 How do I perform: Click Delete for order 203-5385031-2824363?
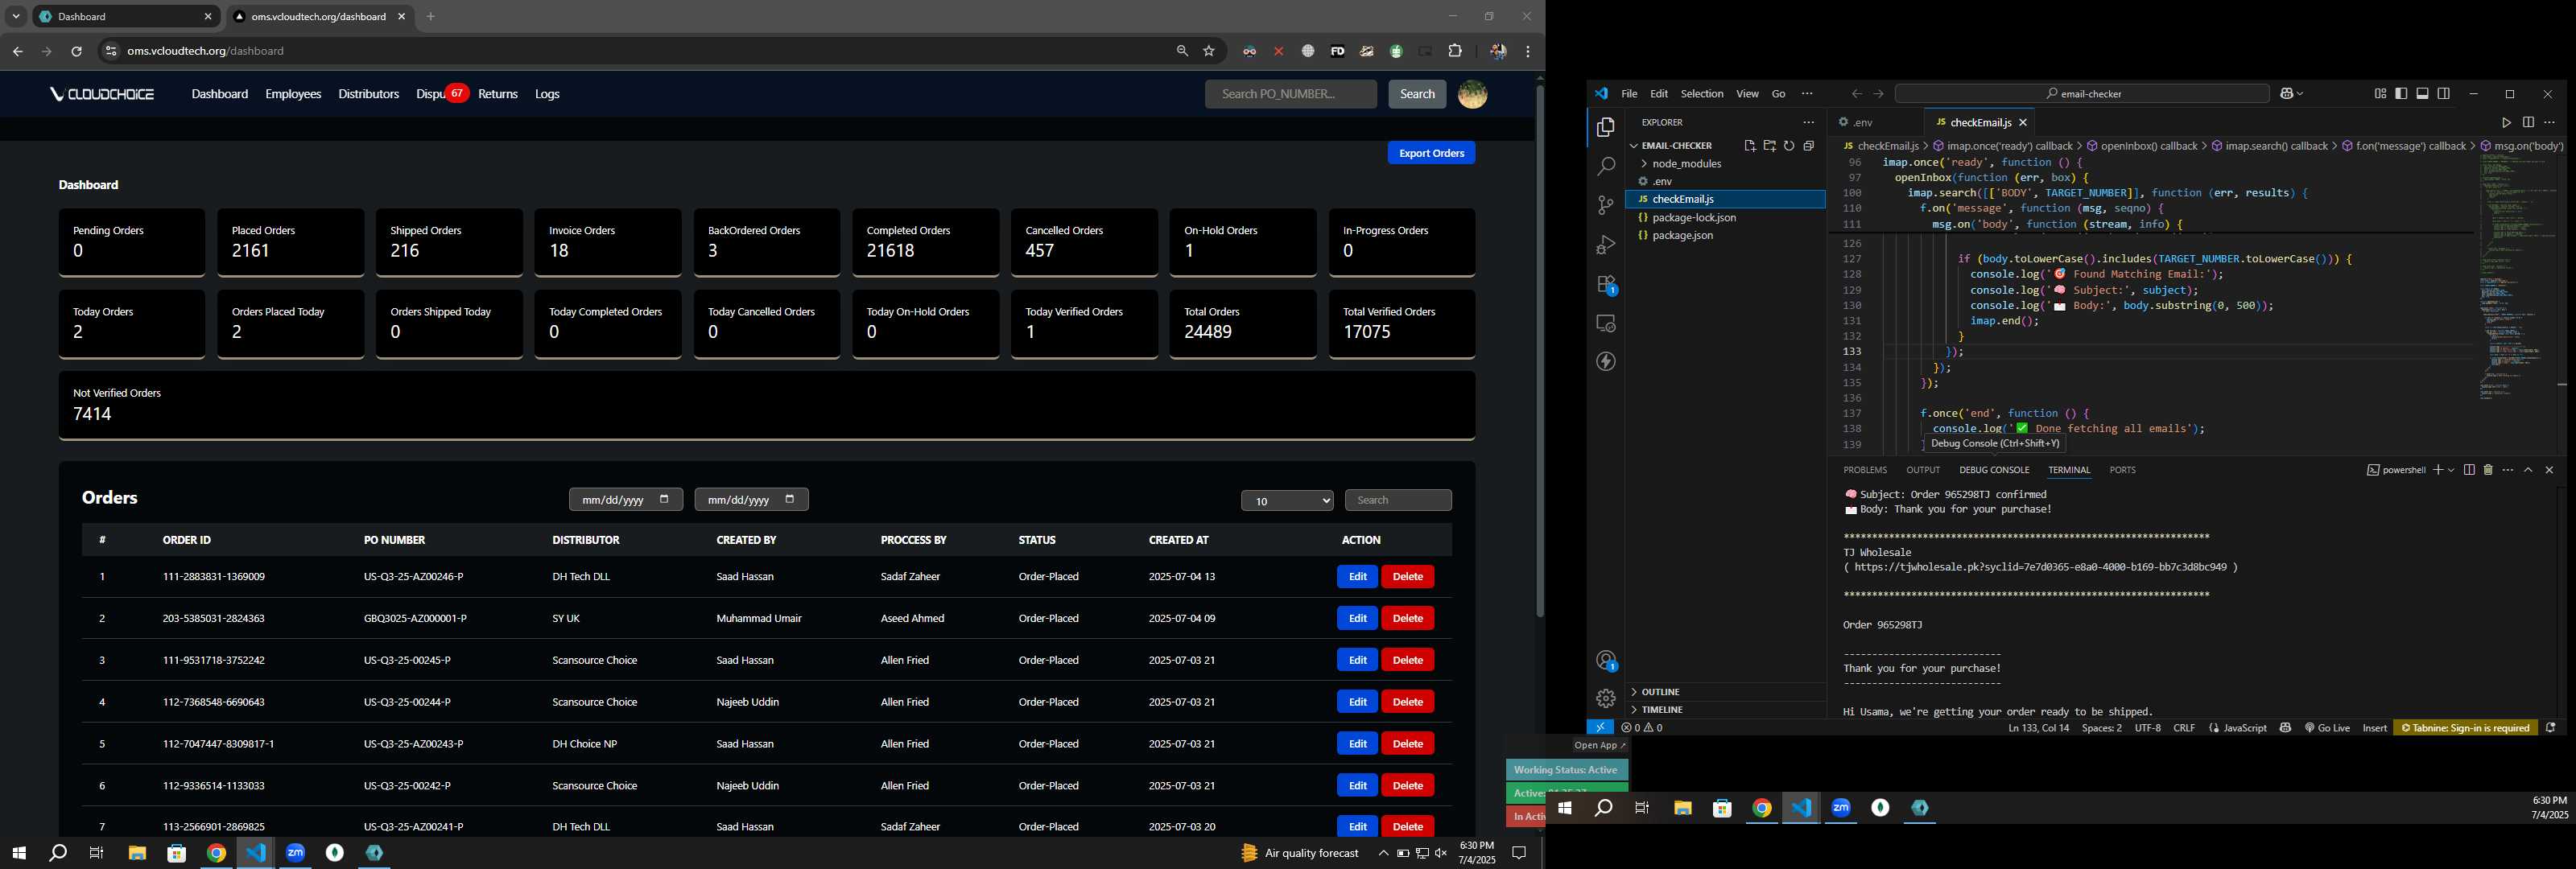pos(1407,619)
